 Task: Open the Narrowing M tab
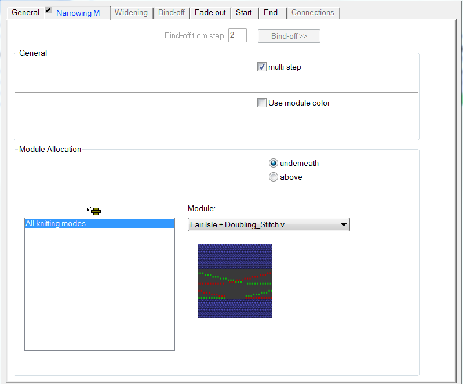(78, 13)
